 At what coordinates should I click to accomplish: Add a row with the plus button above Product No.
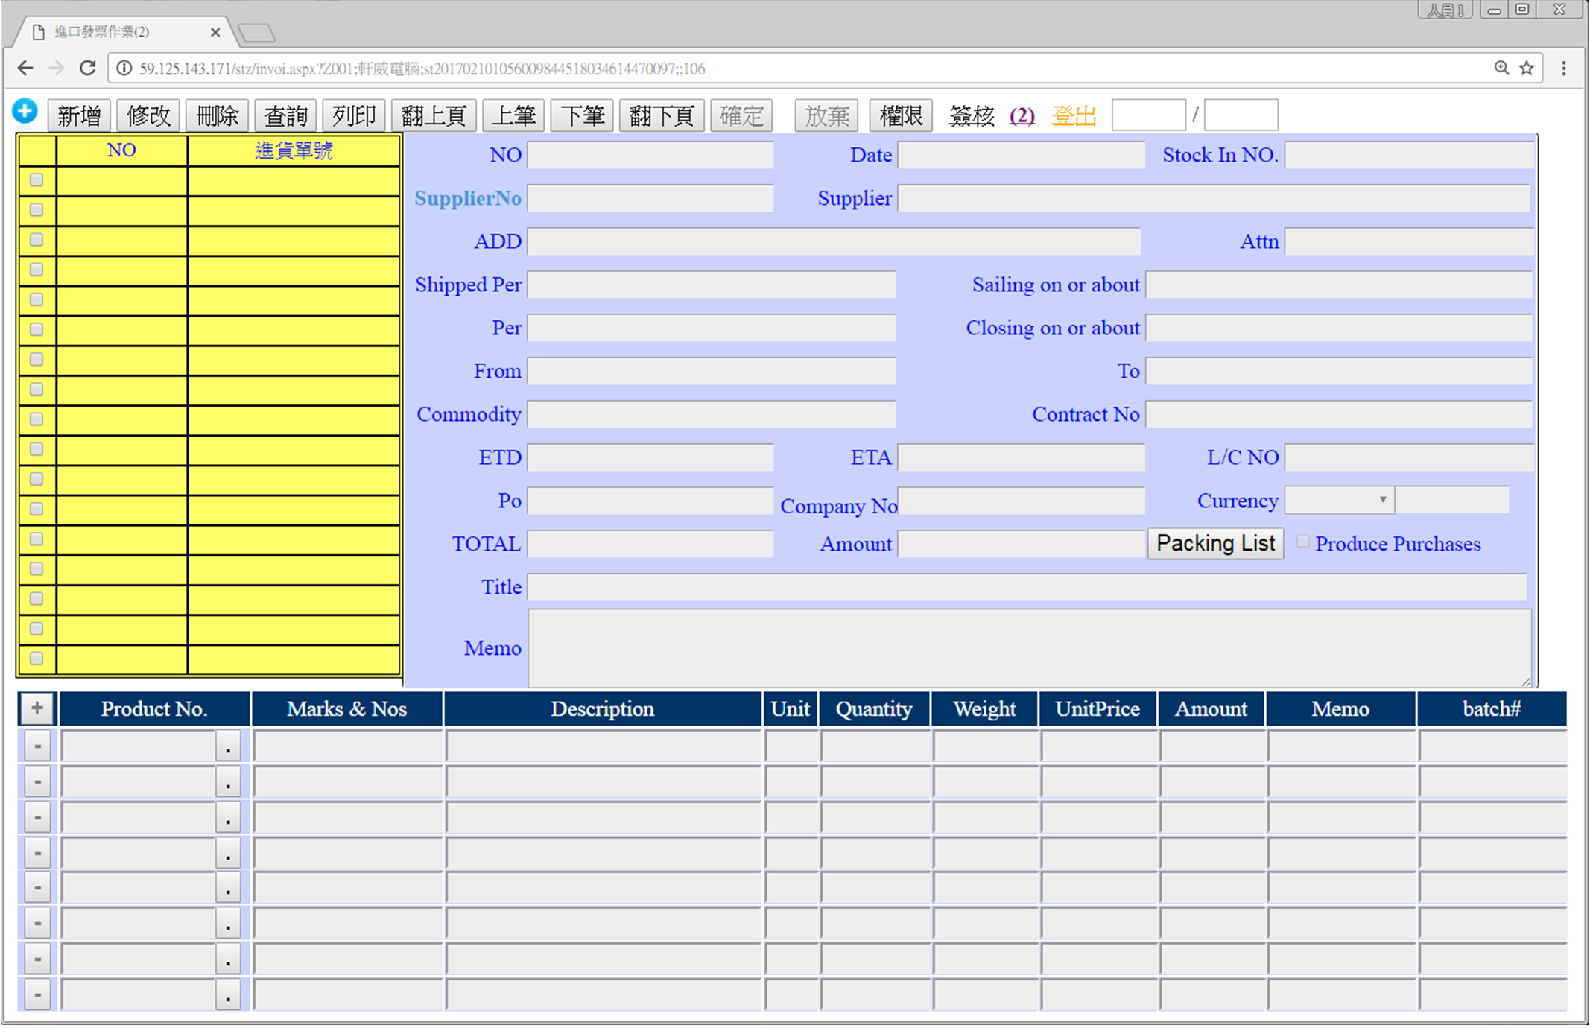pos(37,708)
